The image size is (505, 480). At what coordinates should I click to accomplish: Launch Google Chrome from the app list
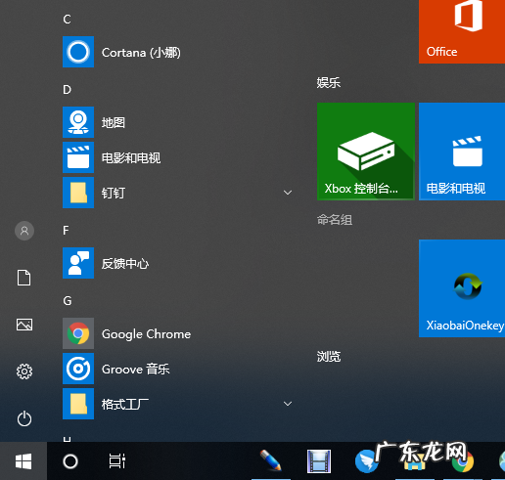tap(78, 333)
